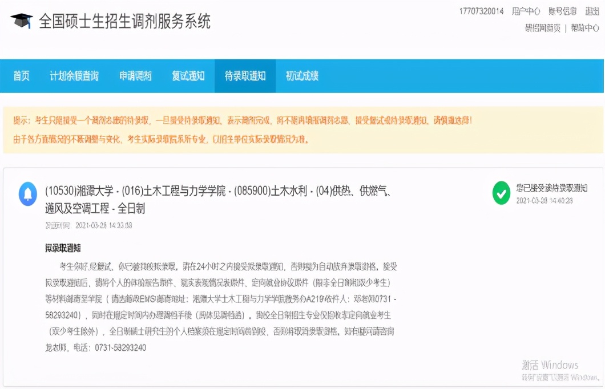Screen dimensions: 605x389
Task: Switch to the 首页 tab
Action: coord(21,76)
